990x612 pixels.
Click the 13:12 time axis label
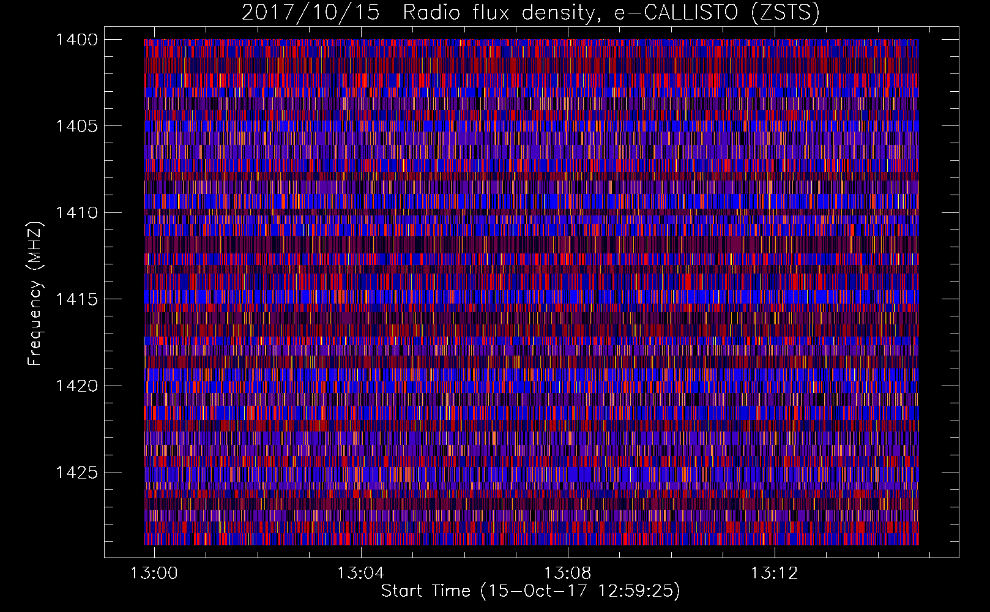[x=775, y=573]
